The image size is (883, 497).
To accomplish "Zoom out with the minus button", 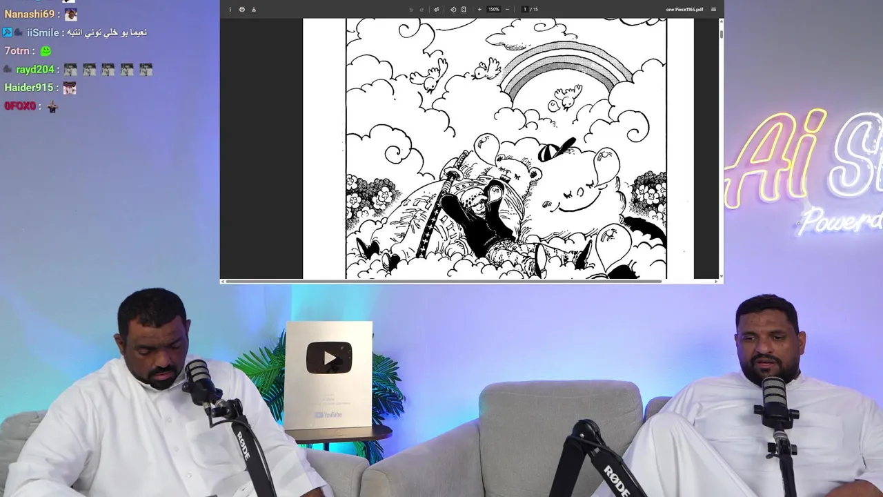I will click(507, 9).
